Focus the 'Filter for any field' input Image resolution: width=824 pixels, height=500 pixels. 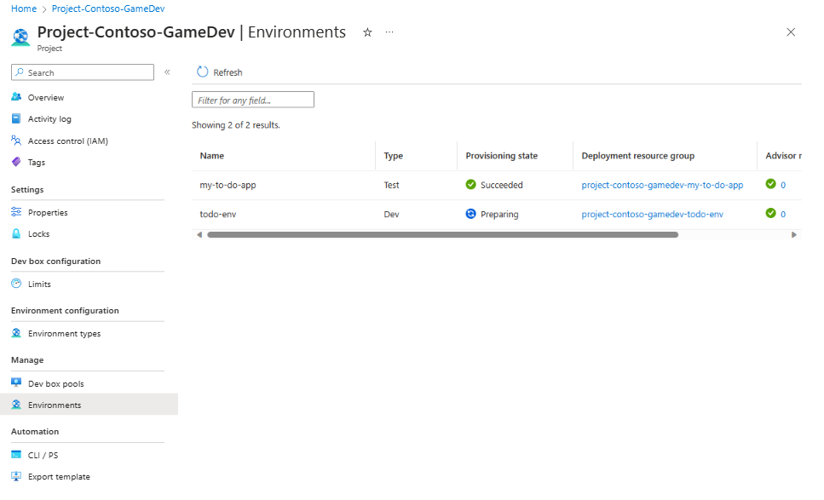(253, 100)
